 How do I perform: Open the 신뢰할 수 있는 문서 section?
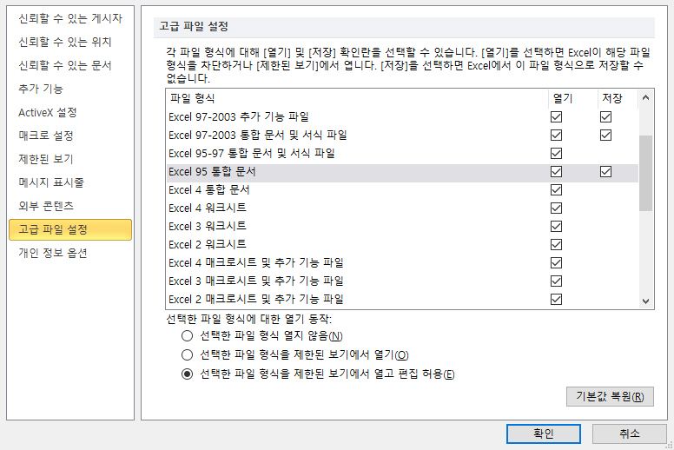70,65
